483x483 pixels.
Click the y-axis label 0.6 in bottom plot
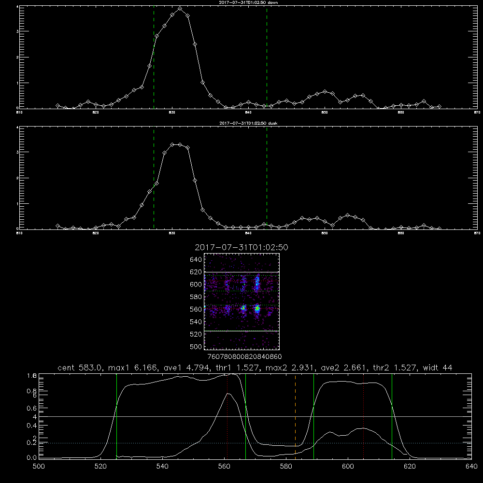pos(32,408)
